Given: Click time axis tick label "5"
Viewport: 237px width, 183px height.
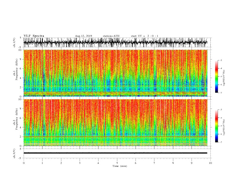Looking at the screenshot, I should click(x=117, y=163).
